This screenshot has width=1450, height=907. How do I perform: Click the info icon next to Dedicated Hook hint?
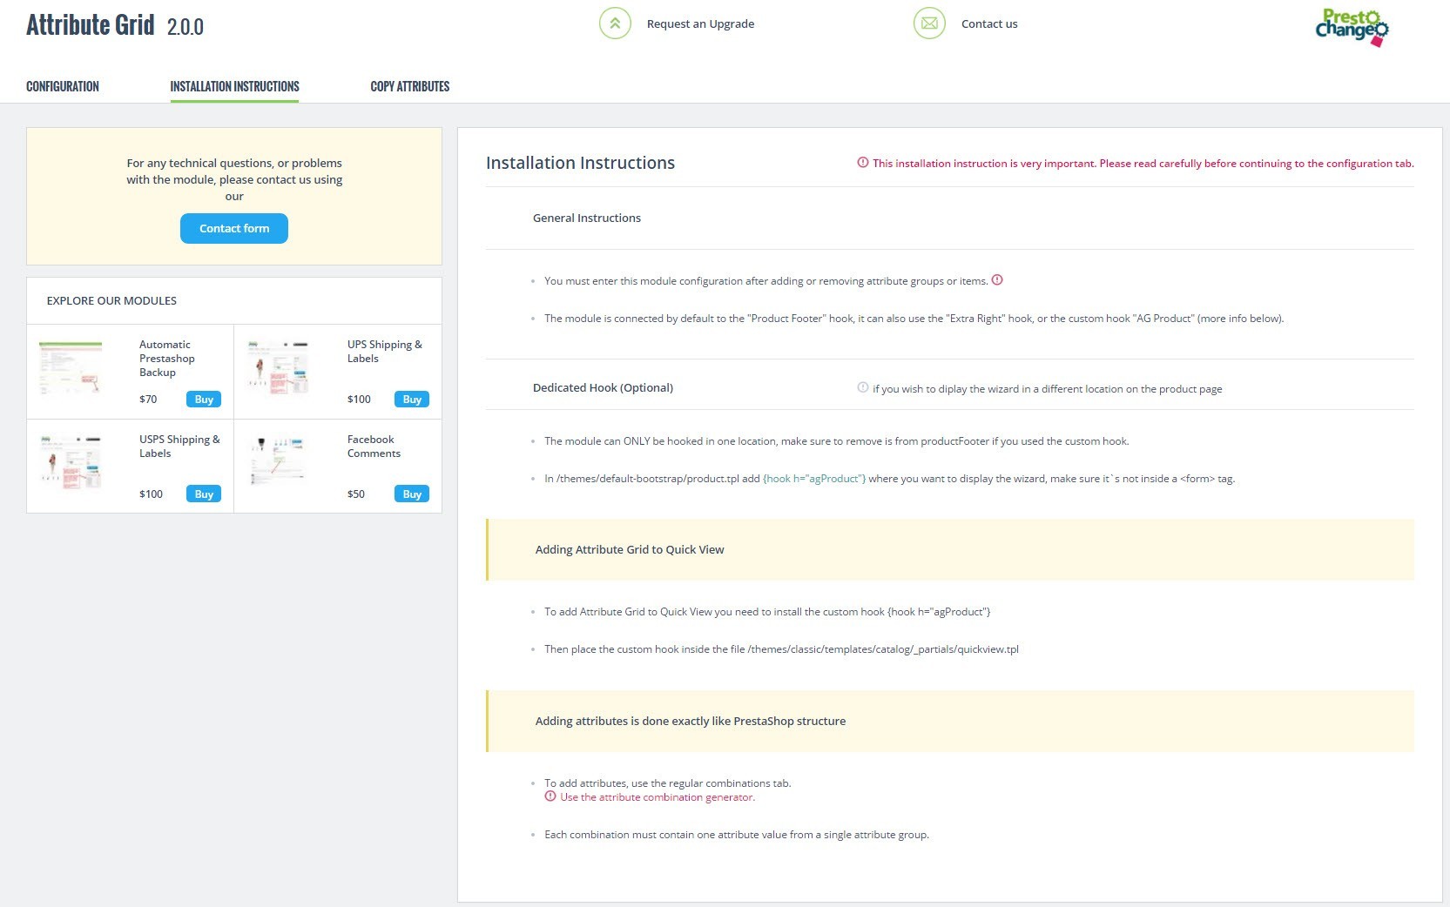[863, 388]
